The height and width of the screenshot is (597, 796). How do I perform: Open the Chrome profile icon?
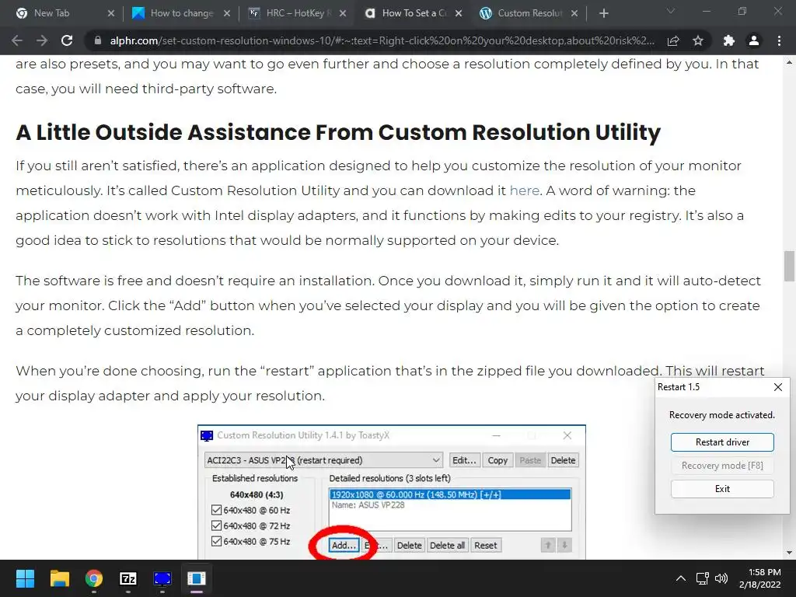[754, 40]
